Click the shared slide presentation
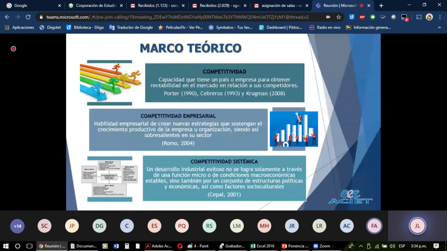This screenshot has height=251, width=447. [x=223, y=122]
